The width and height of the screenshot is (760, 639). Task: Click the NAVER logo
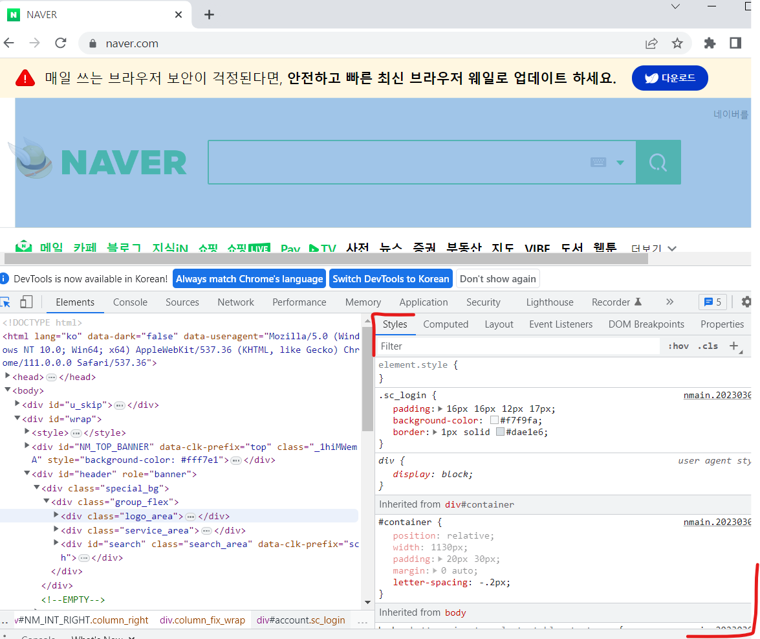(x=124, y=162)
